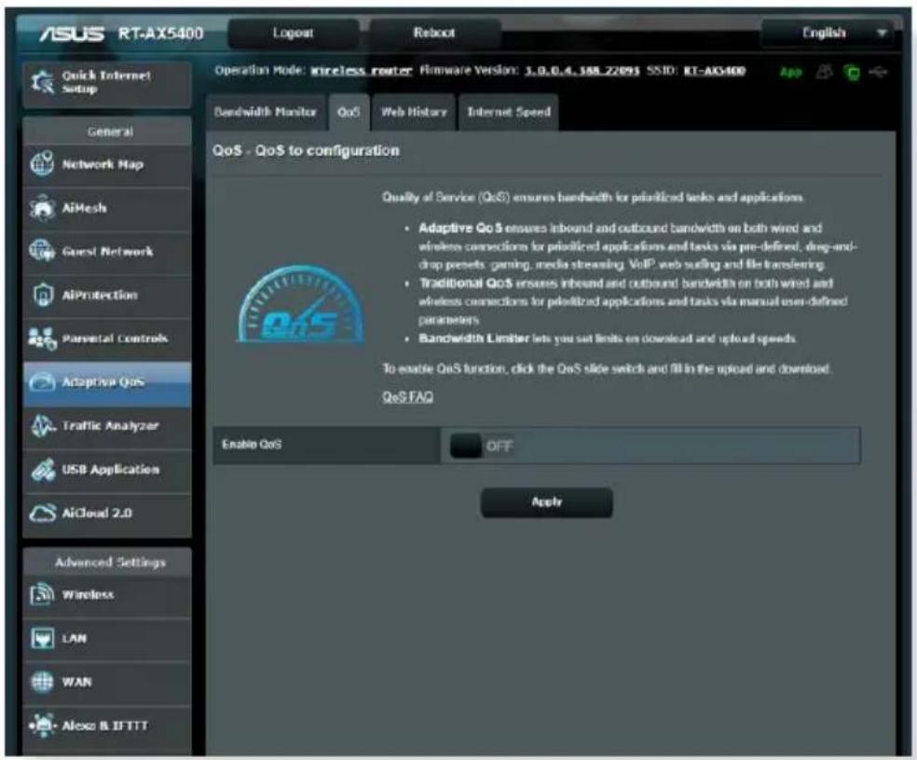Click the Wireless settings icon
Screen dimensions: 917x760
click(42, 594)
